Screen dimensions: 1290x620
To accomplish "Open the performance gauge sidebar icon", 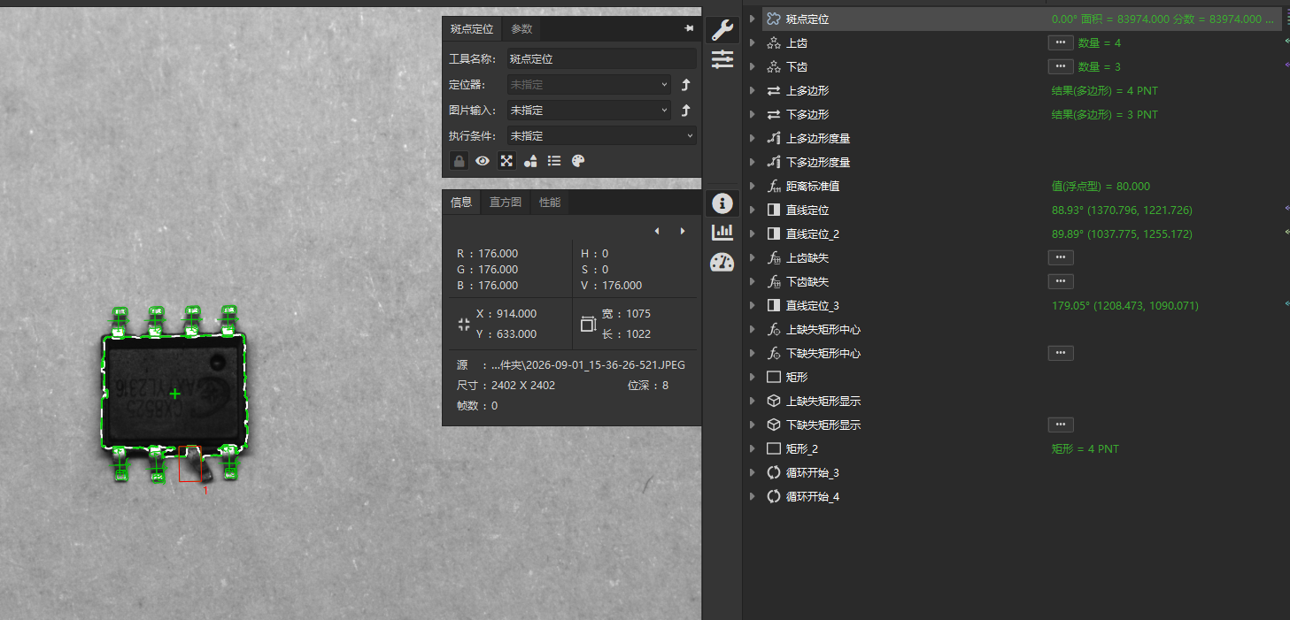I will [722, 262].
